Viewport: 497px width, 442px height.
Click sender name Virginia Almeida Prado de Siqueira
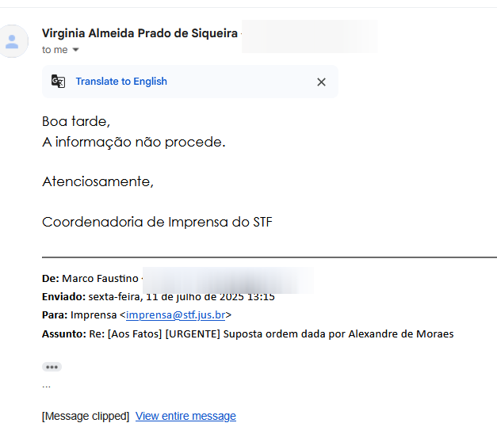(x=140, y=33)
